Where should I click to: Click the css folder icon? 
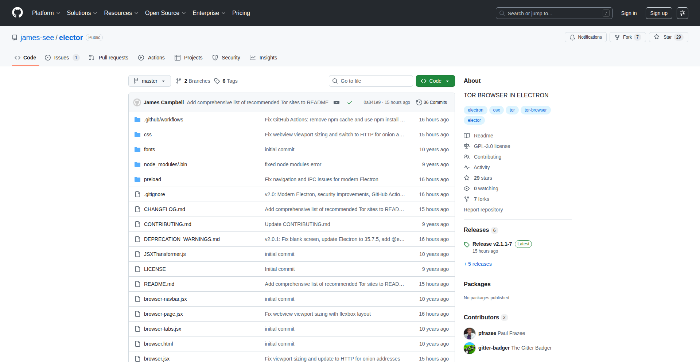point(137,135)
